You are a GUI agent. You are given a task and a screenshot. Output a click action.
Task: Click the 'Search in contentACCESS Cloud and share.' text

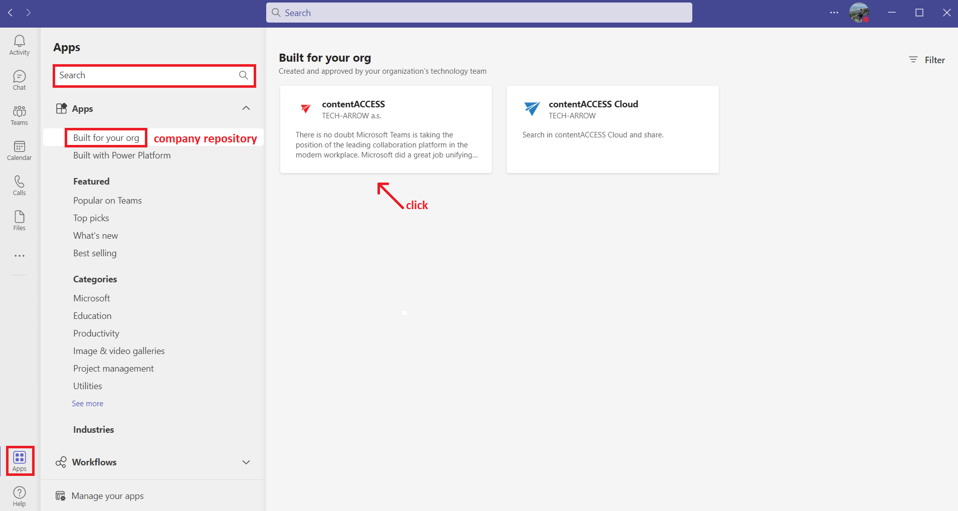[x=593, y=135]
